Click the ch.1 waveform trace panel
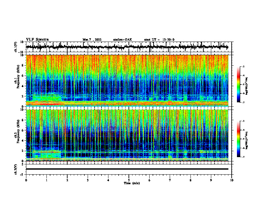This screenshot has height=202, width=261. click(129, 47)
